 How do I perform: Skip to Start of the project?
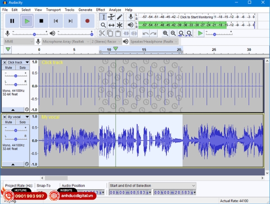(x=56, y=21)
